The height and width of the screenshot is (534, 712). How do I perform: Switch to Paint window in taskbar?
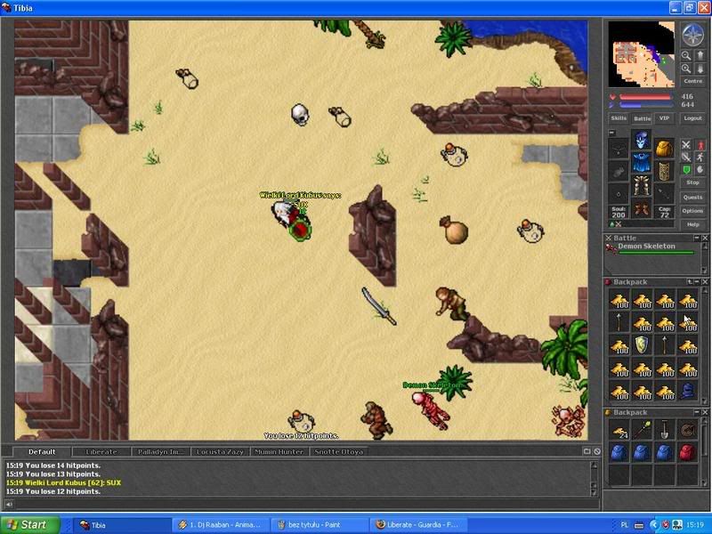[319, 525]
